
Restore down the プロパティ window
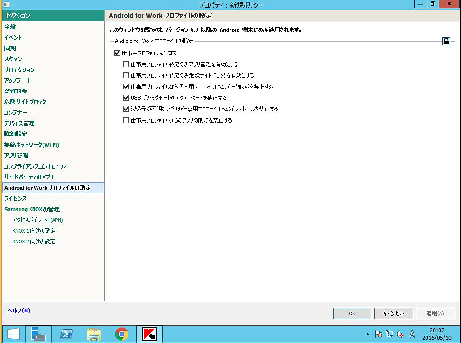coord(432,4)
